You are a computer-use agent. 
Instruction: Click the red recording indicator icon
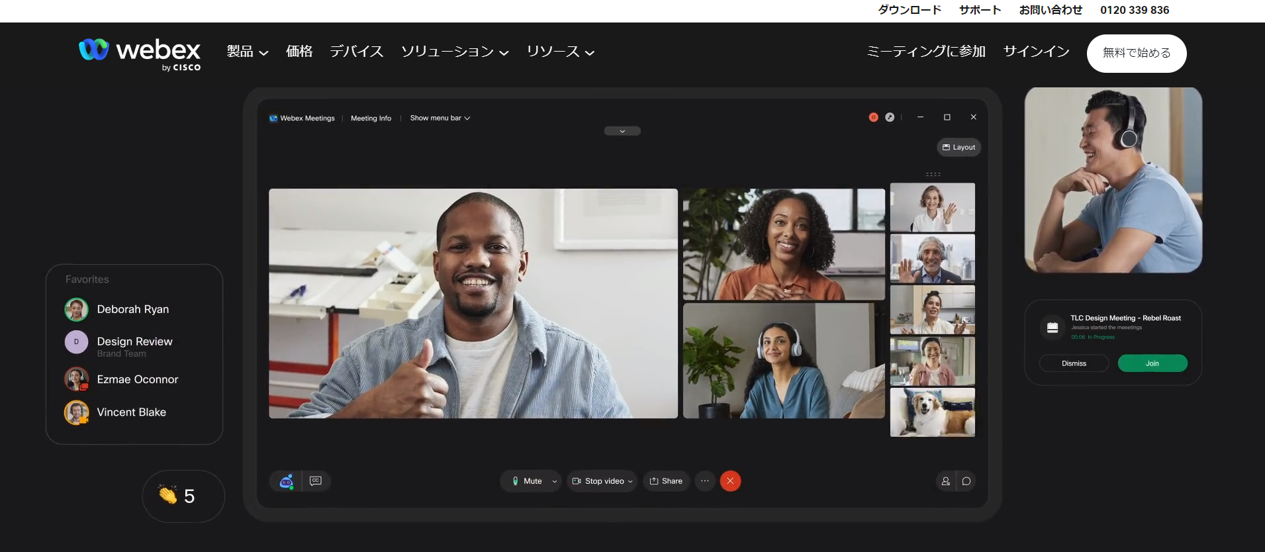click(873, 117)
